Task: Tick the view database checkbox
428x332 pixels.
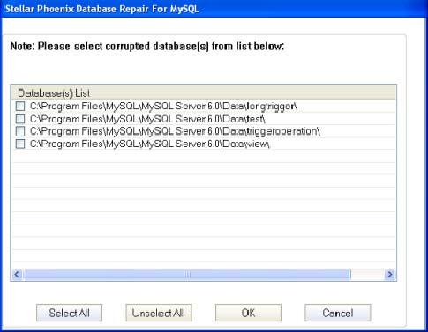Action: click(20, 144)
